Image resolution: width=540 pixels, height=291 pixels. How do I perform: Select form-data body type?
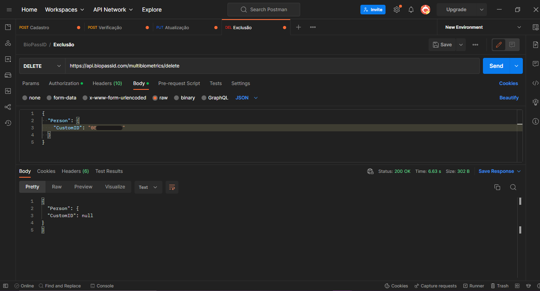pyautogui.click(x=49, y=98)
